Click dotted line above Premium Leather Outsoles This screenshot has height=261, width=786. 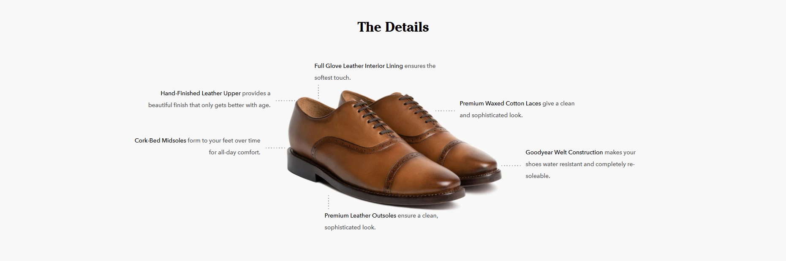329,202
